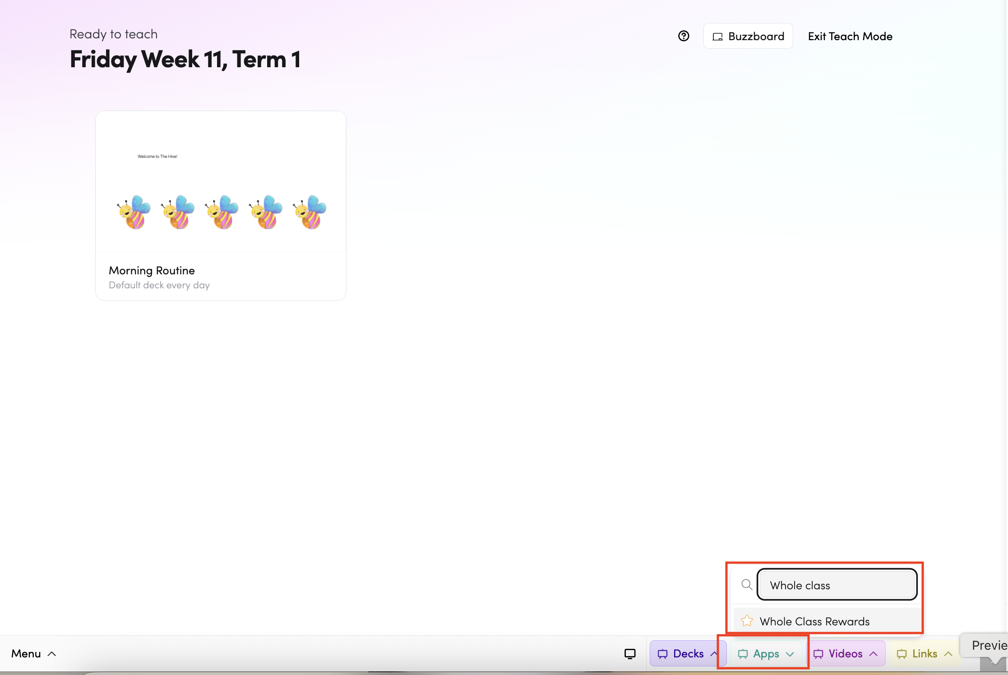The height and width of the screenshot is (675, 1008).
Task: Click the monitor screen icon in bottom bar
Action: coord(630,653)
